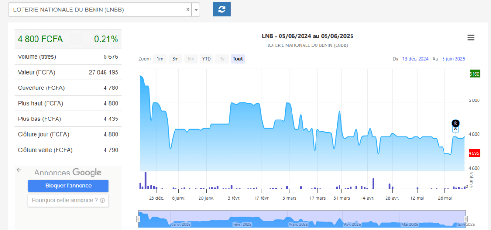
Task: Click the end date 5 juin 2025 field
Action: pos(453,59)
